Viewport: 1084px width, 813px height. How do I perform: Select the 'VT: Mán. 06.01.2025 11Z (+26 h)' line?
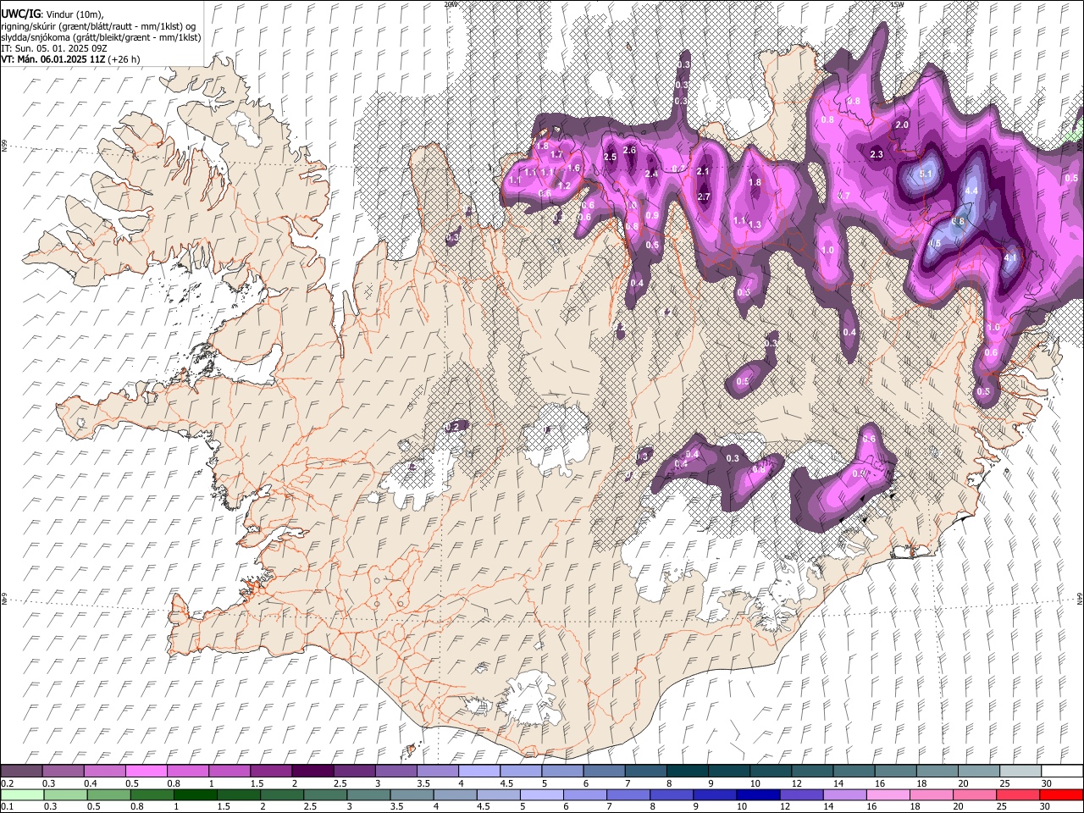click(70, 59)
